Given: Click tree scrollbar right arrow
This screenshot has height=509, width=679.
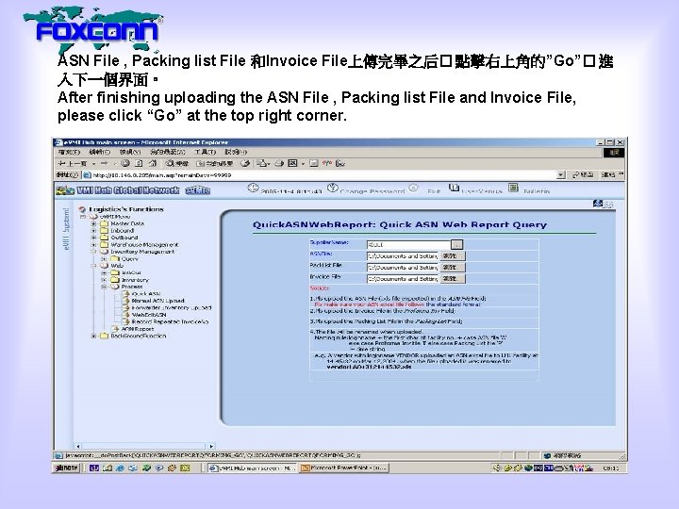Looking at the screenshot, I should click(x=211, y=446).
